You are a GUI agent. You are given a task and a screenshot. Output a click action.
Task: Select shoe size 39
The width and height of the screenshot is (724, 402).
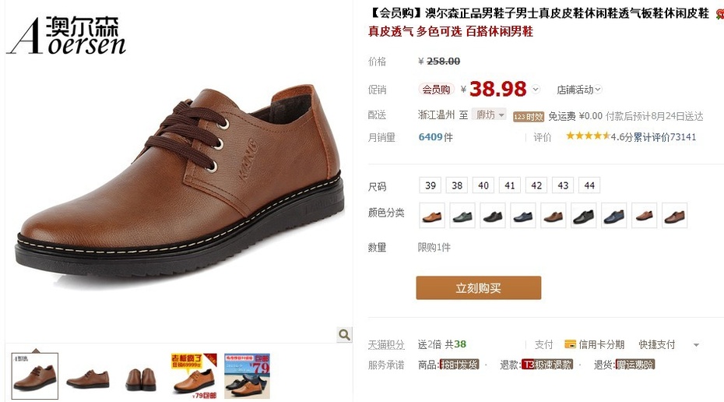[x=431, y=185]
